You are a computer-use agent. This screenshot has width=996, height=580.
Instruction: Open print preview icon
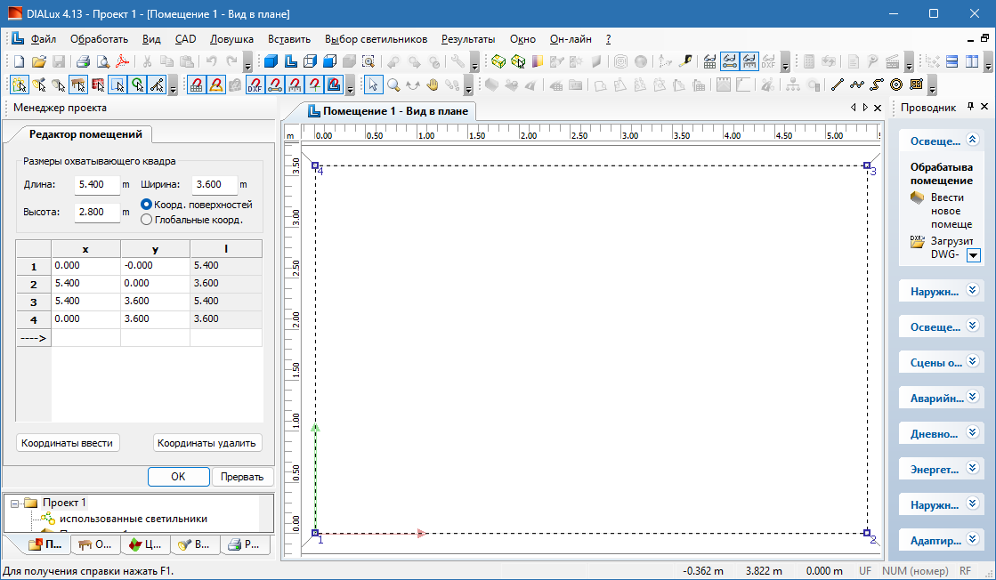[x=103, y=61]
